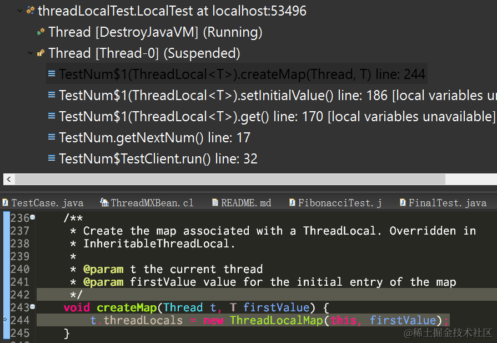This screenshot has height=343, width=497.
Task: Click the left arrow of the horizontal scrollbar
Action: (9, 179)
